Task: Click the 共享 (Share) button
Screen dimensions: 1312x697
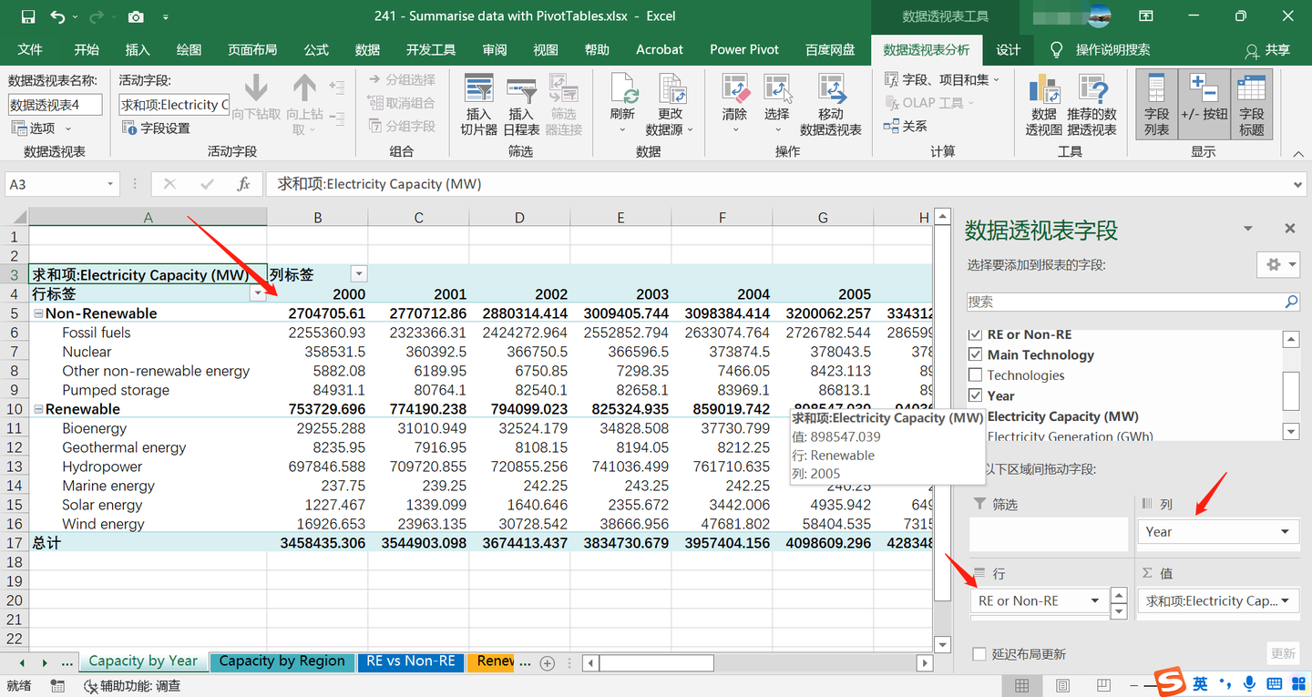Action: pyautogui.click(x=1267, y=50)
